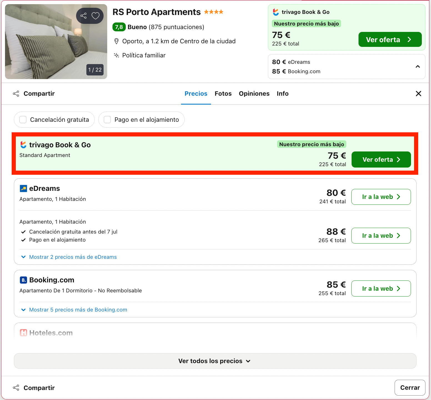Viewport: 431px width, 400px height.
Task: Open the Opiniones tab
Action: (x=254, y=93)
